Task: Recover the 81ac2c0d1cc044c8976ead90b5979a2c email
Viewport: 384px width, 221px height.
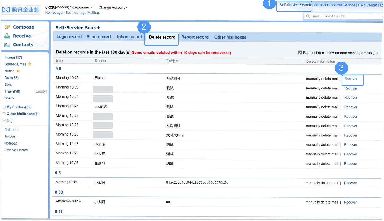Action: click(351, 183)
